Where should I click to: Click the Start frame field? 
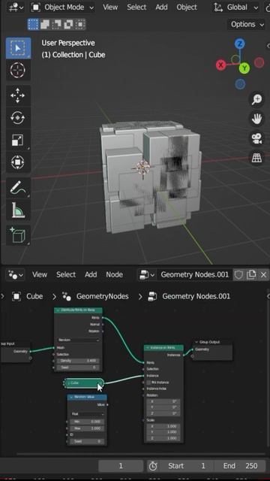coord(187,466)
